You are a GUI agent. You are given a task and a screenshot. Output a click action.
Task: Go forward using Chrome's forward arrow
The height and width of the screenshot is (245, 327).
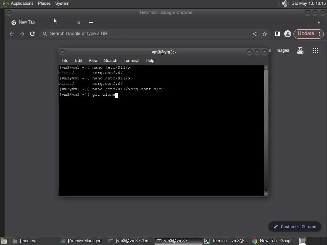pyautogui.click(x=22, y=34)
